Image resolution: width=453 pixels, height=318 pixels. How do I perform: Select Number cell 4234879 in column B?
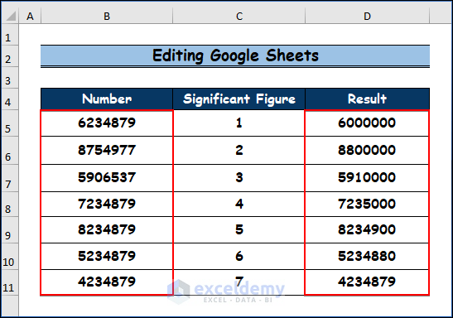pyautogui.click(x=107, y=282)
